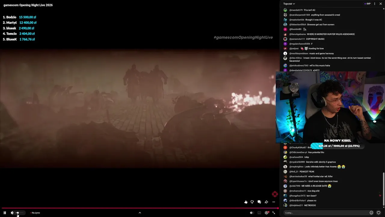Viewport: 385px width, 217px height.
Task: Select the username @ChunkyKitKat87 in chat
Action: (298, 147)
